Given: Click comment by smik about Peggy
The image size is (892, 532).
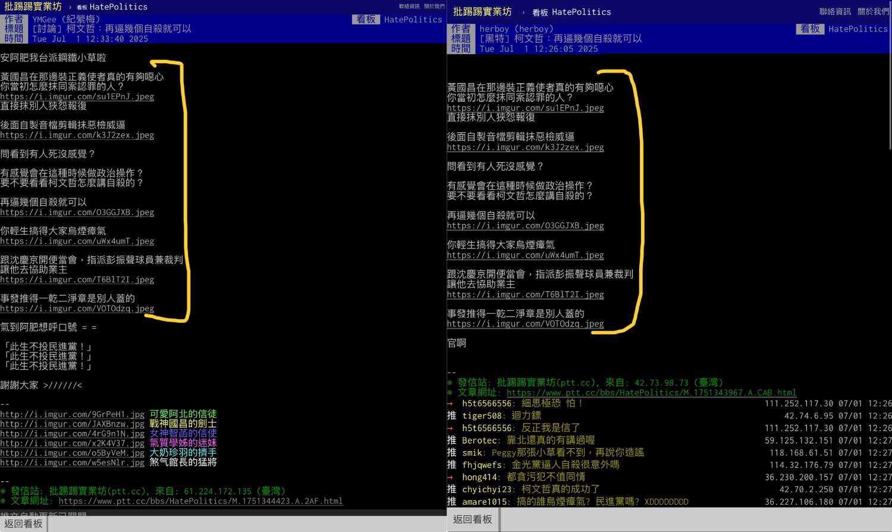Looking at the screenshot, I should (669, 452).
